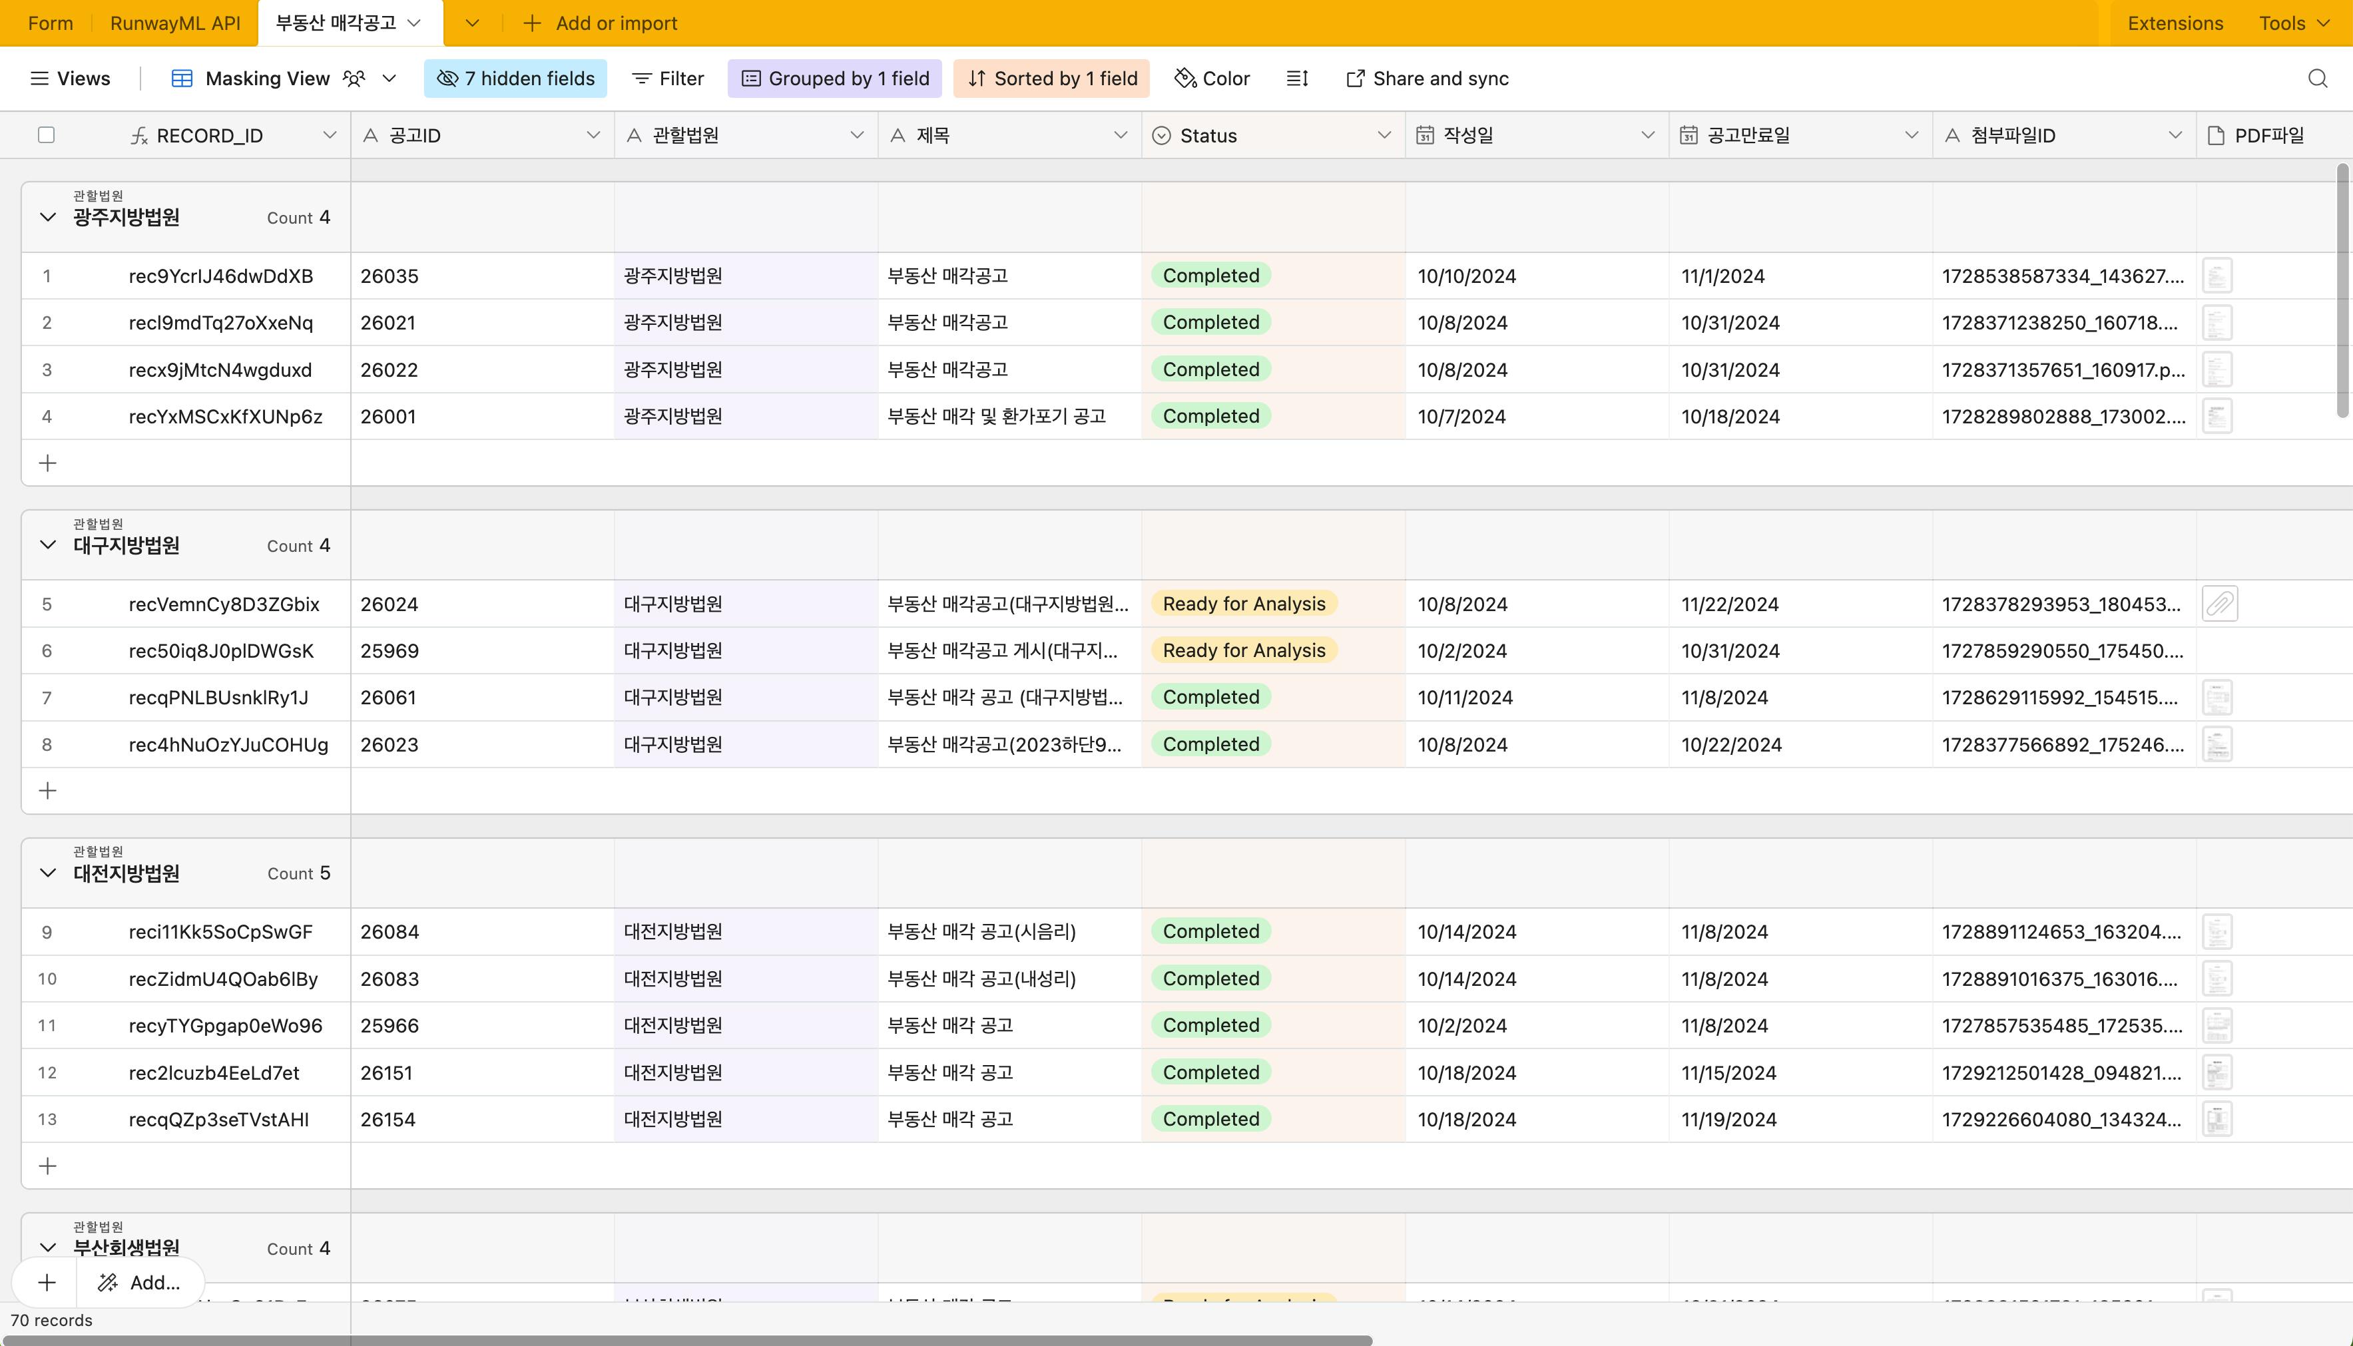Click the search magnifier icon
2353x1346 pixels.
pos(2317,79)
